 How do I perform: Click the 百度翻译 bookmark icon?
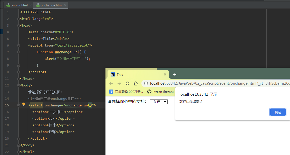pyautogui.click(x=111, y=92)
